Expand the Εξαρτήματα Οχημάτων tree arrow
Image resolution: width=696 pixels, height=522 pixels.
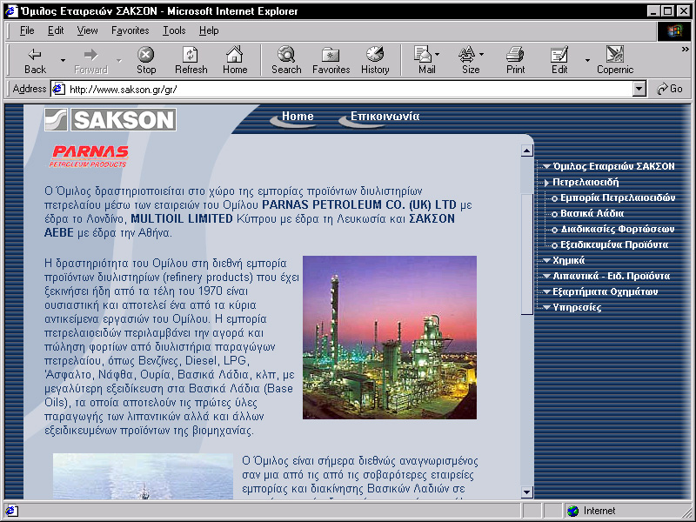pyautogui.click(x=547, y=291)
